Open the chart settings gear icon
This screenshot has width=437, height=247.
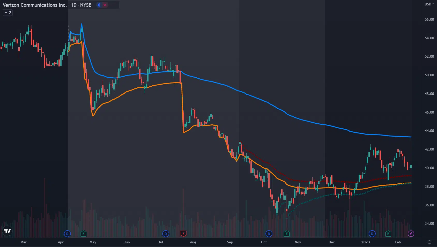coord(429,242)
